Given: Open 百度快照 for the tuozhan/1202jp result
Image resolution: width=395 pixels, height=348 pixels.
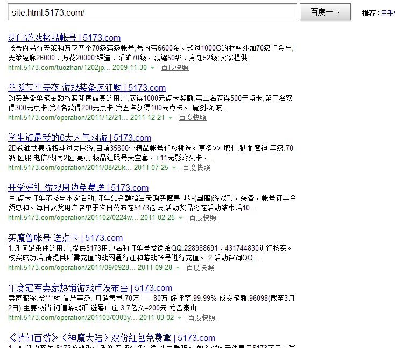Looking at the screenshot, I should click(x=175, y=67).
